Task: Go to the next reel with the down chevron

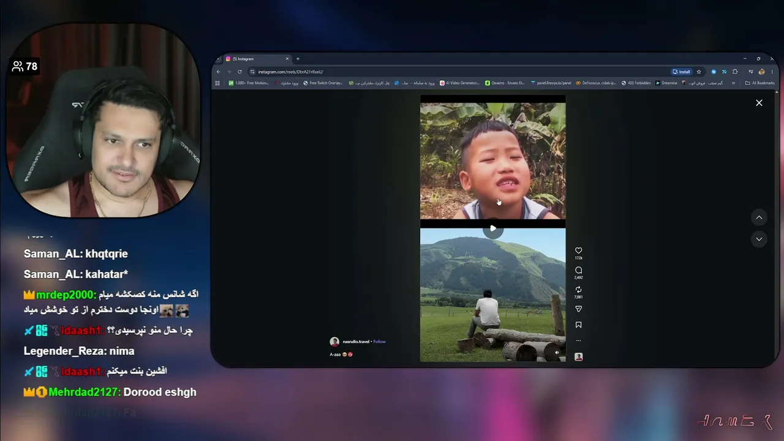Action: pos(759,239)
